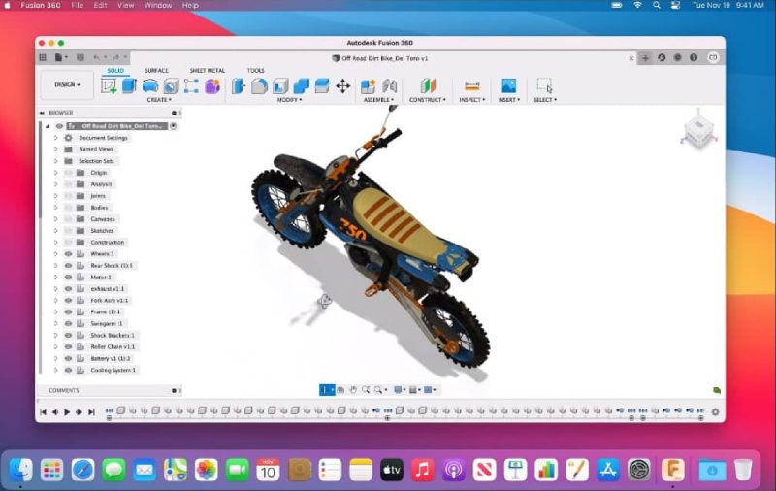Select the Shock Brackets:1 tree item
776x491 pixels.
[112, 336]
